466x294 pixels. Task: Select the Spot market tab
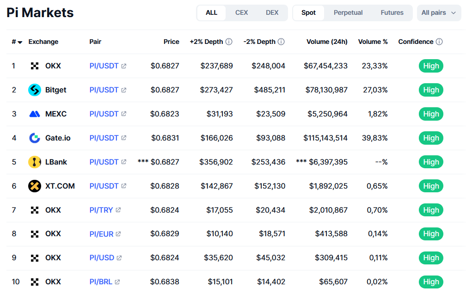tap(308, 13)
